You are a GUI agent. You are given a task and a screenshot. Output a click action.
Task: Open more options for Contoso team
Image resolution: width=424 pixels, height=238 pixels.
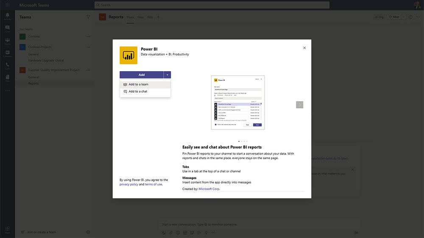click(88, 36)
